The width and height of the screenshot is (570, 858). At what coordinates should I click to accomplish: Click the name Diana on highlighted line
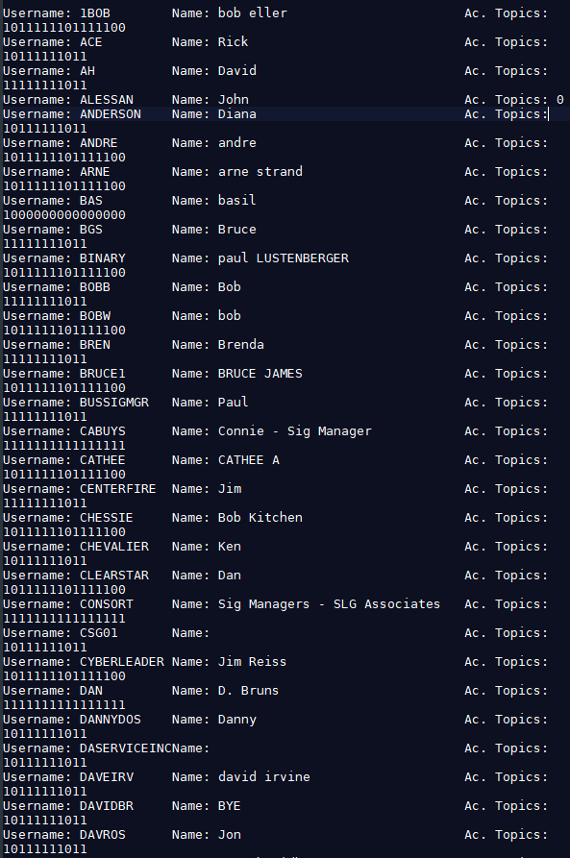point(237,113)
